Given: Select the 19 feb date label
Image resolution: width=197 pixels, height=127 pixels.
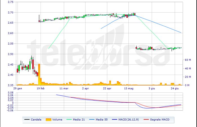Looking at the screenshot, I should (x=41, y=88).
